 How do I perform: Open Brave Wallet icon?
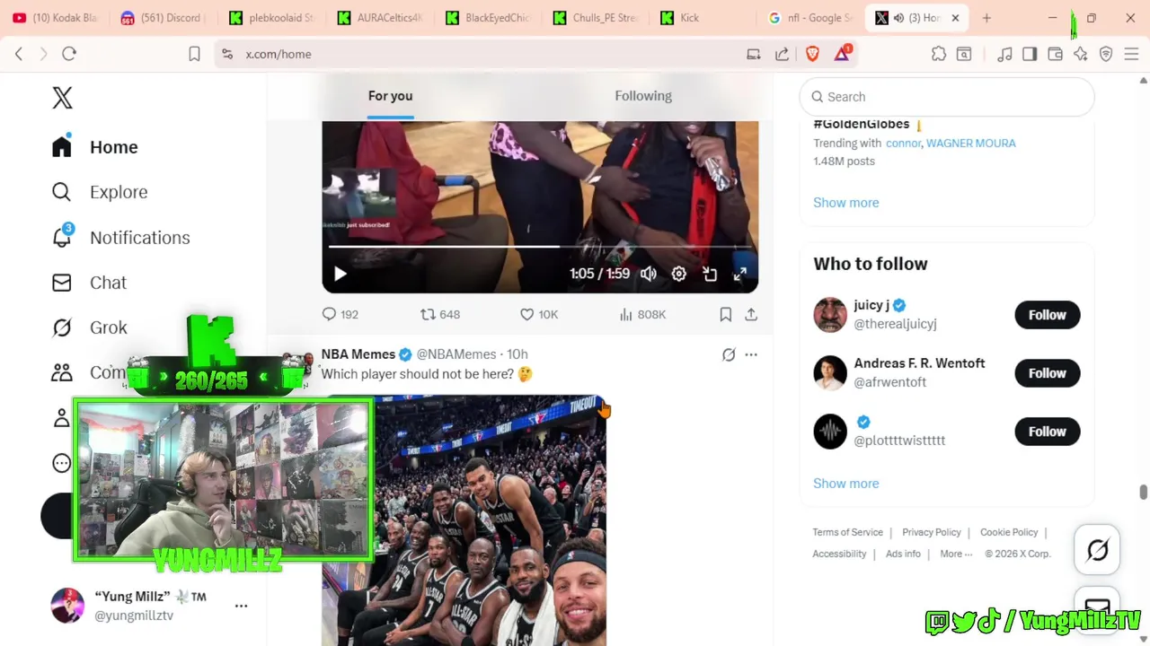1055,54
